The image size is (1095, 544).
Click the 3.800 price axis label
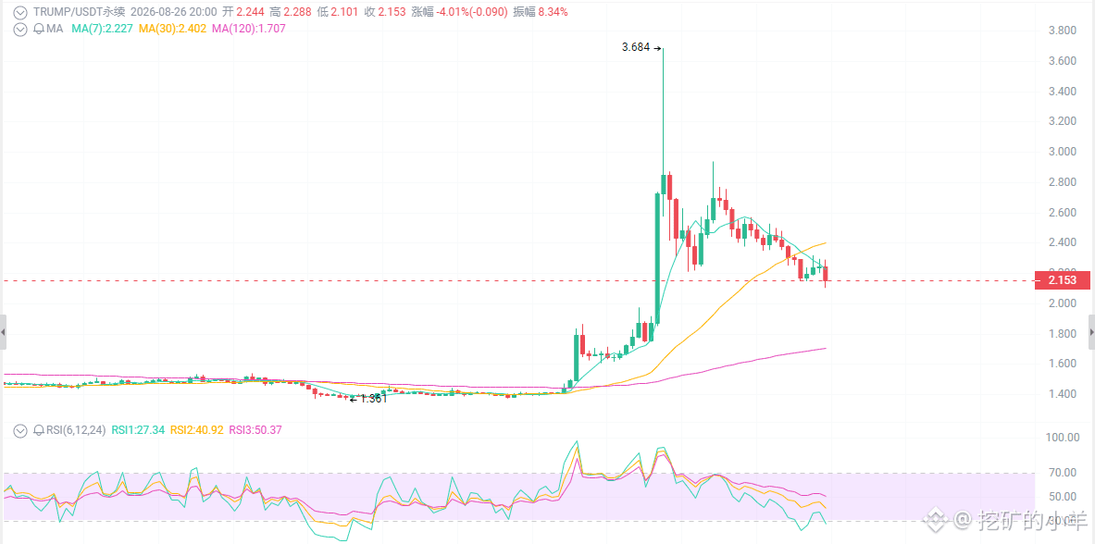click(x=1061, y=31)
